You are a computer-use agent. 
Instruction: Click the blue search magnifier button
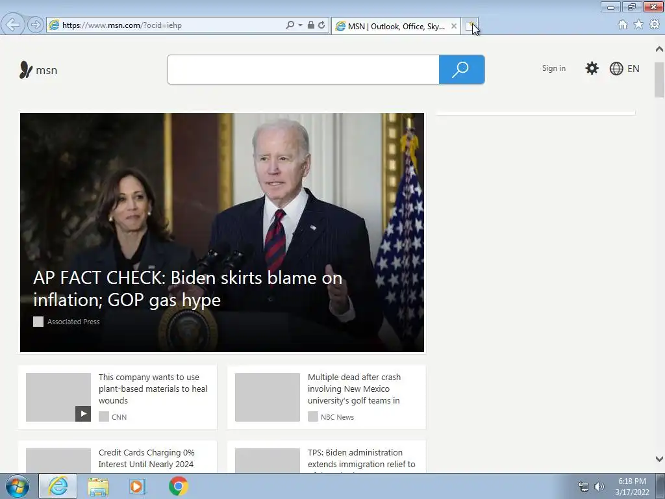[x=462, y=70]
